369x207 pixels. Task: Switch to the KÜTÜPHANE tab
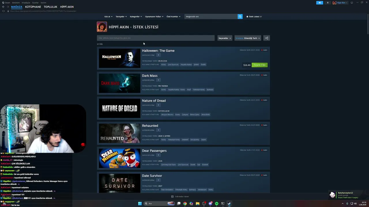pos(33,7)
